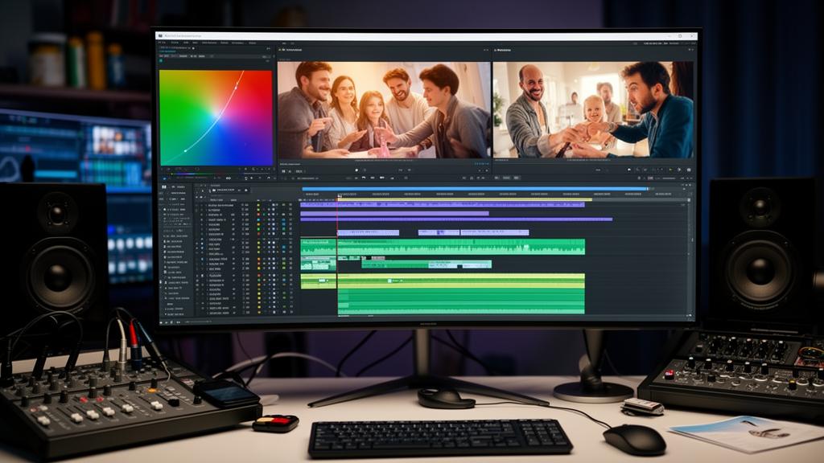Select the upper control point on the color curve

point(236,87)
